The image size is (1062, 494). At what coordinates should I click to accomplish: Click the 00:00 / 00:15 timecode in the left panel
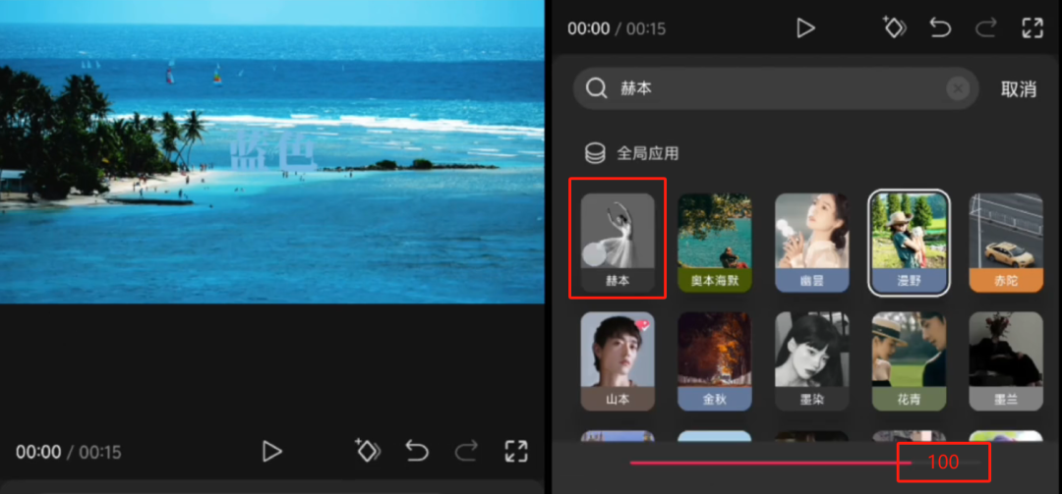click(x=69, y=452)
